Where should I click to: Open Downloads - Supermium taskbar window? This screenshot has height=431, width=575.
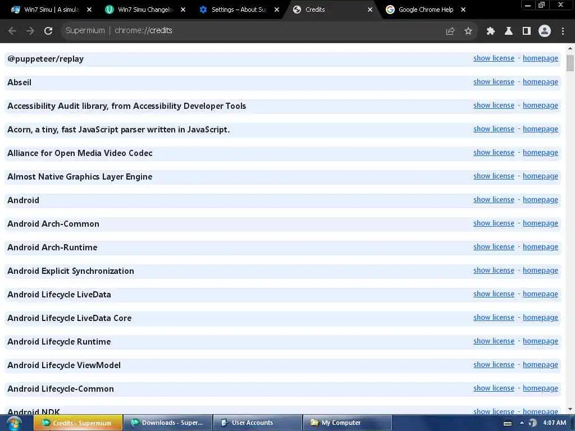(168, 423)
